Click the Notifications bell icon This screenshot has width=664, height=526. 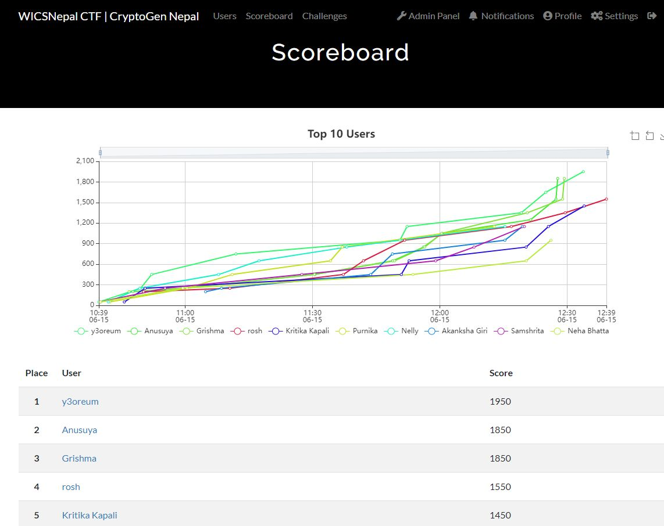point(473,16)
